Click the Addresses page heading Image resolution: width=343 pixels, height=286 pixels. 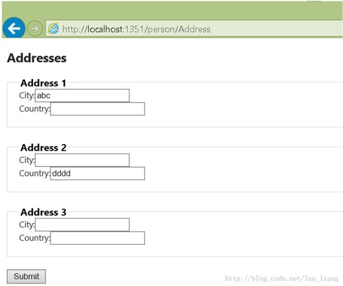[x=37, y=58]
